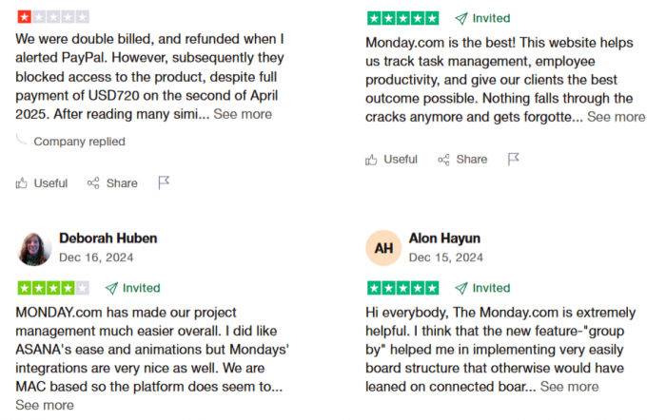
Task: Expand 'See more' on the double-billed review
Action: pos(243,114)
